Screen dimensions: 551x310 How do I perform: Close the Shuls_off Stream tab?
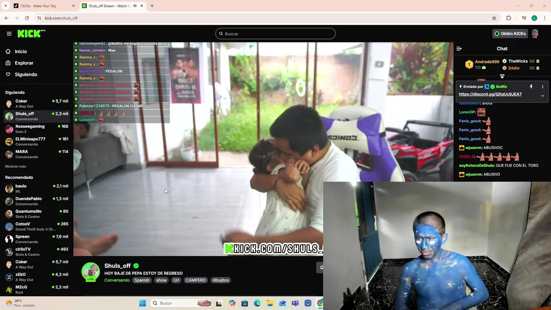142,6
